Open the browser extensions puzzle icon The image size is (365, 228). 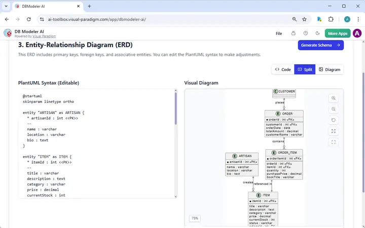pyautogui.click(x=331, y=19)
